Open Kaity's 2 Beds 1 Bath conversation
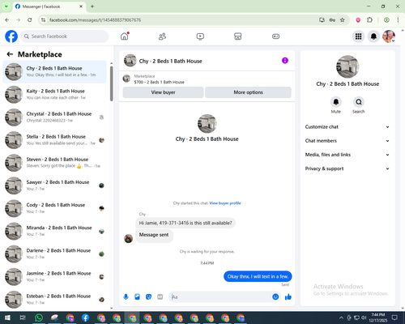The height and width of the screenshot is (324, 405). click(x=54, y=95)
